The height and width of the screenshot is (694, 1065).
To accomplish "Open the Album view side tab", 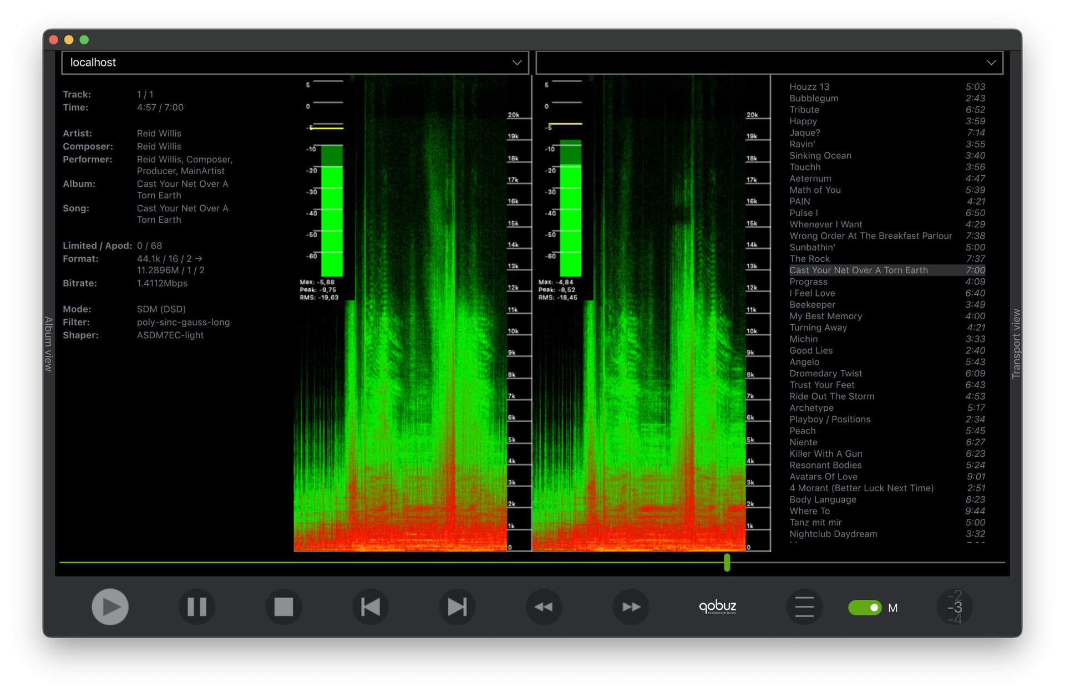I will (49, 344).
